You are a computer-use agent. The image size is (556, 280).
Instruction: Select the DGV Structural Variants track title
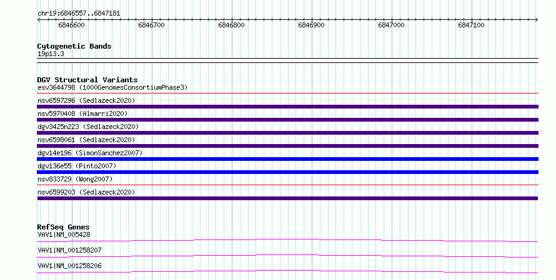87,80
